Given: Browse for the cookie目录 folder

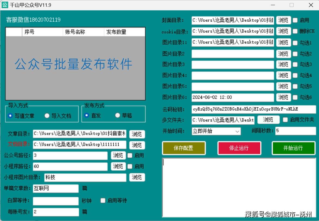Looking at the screenshot, I should tap(283, 31).
